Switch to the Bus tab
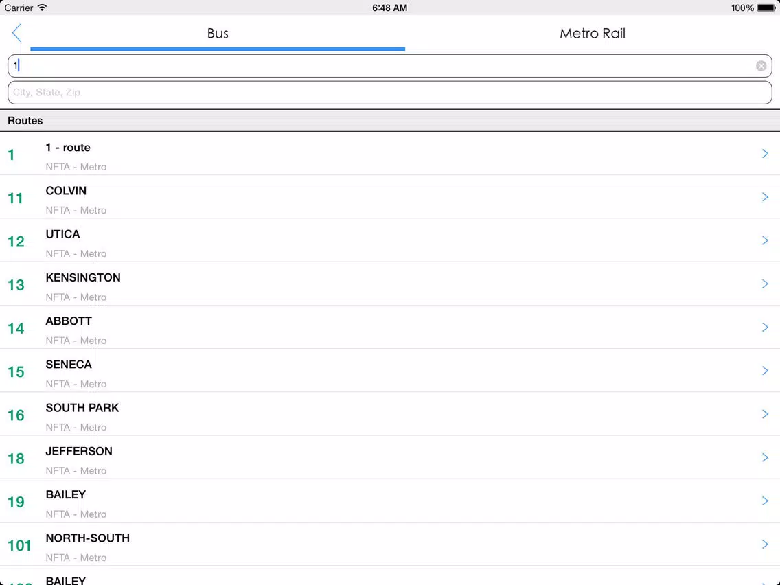 click(218, 34)
